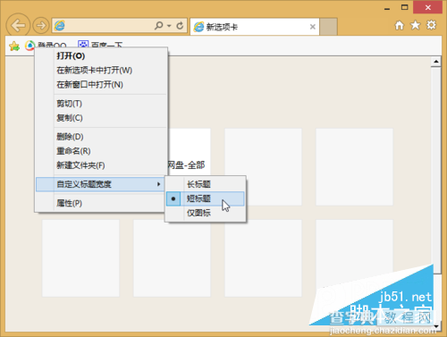Open 属性(P) from context menu
447x337 pixels.
pyautogui.click(x=101, y=203)
